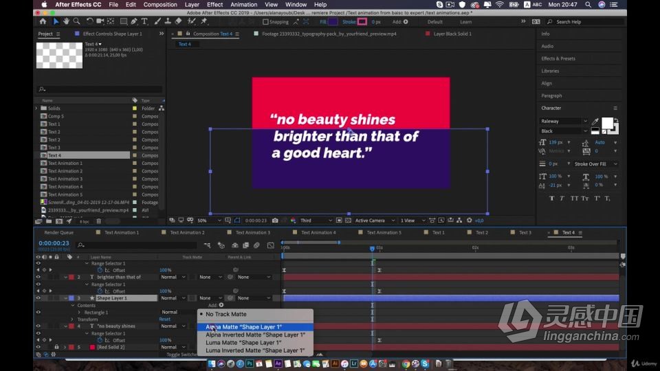Click the Stroke color swatch in toolbar
Image resolution: width=660 pixels, height=371 pixels.
click(x=362, y=22)
